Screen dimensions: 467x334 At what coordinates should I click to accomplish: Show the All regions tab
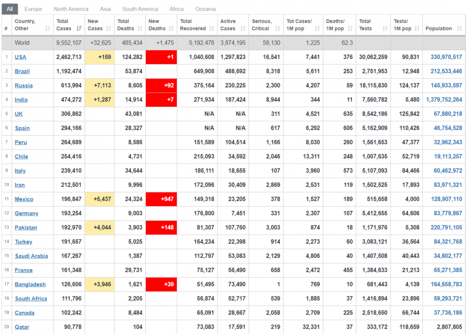[x=10, y=9]
